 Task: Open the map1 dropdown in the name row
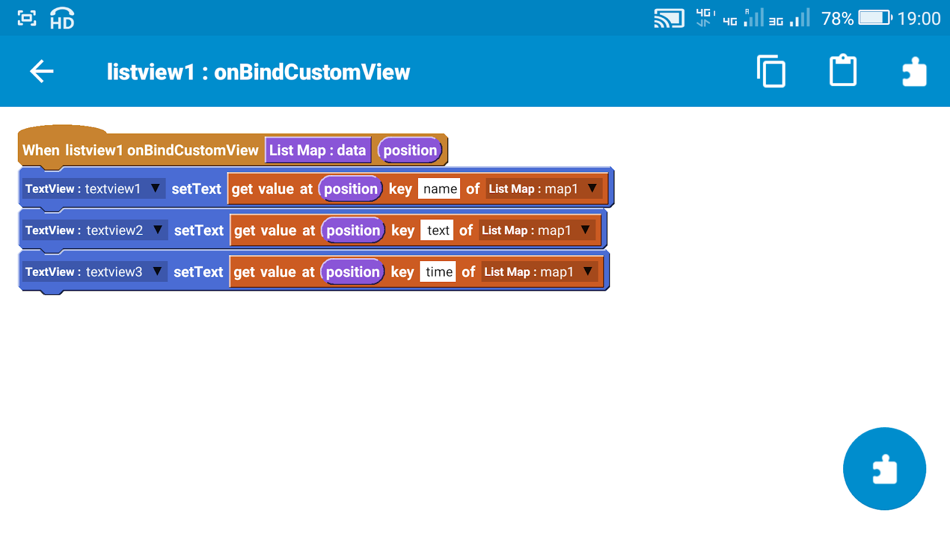tap(591, 188)
